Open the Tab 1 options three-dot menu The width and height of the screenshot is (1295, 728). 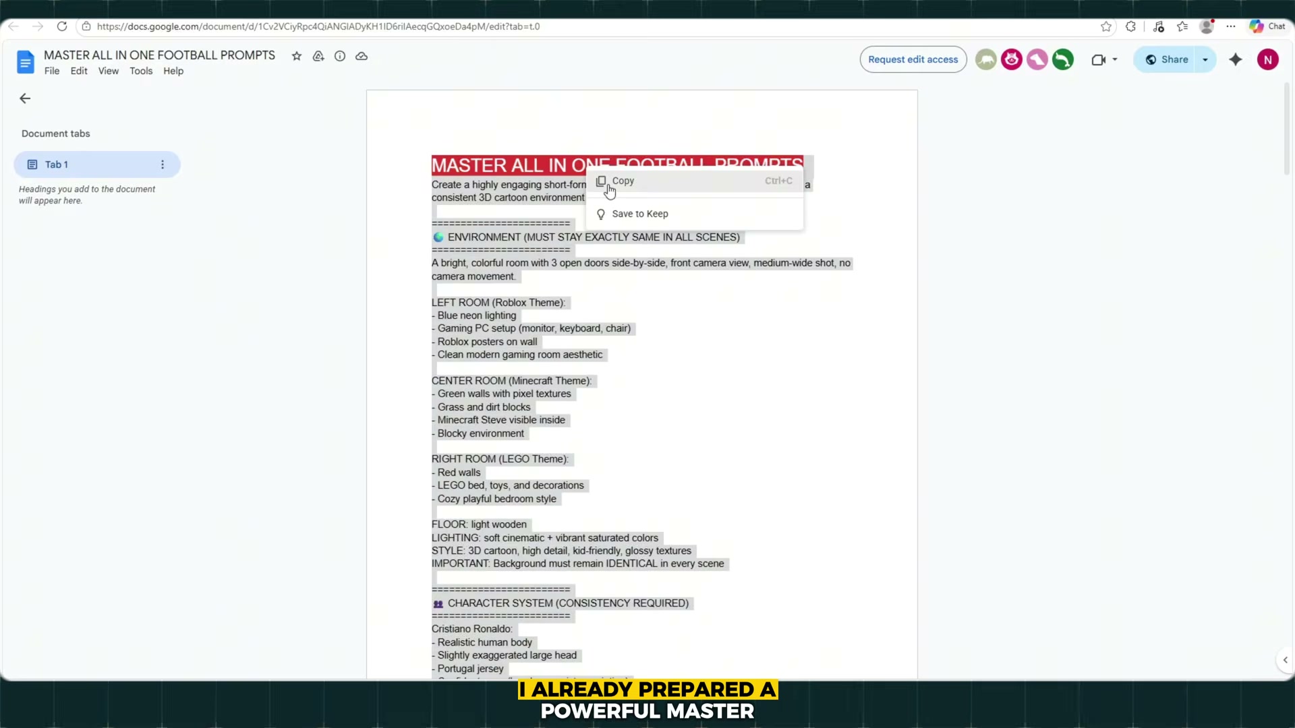point(163,164)
